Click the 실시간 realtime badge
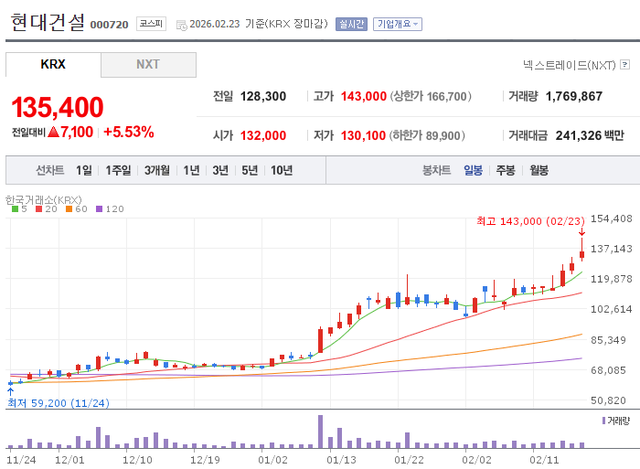The image size is (640, 469). (351, 24)
